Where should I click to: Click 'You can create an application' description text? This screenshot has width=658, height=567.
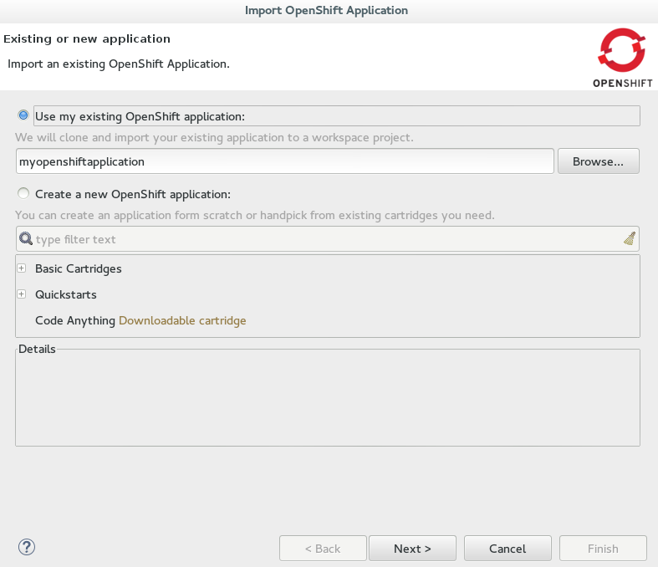point(255,215)
